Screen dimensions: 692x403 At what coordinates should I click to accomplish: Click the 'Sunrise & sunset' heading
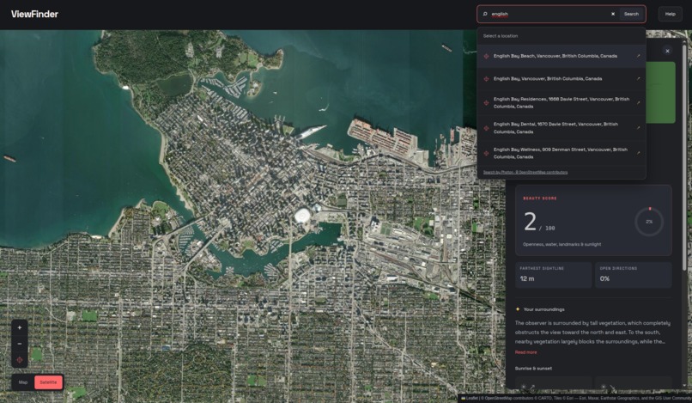pyautogui.click(x=533, y=368)
